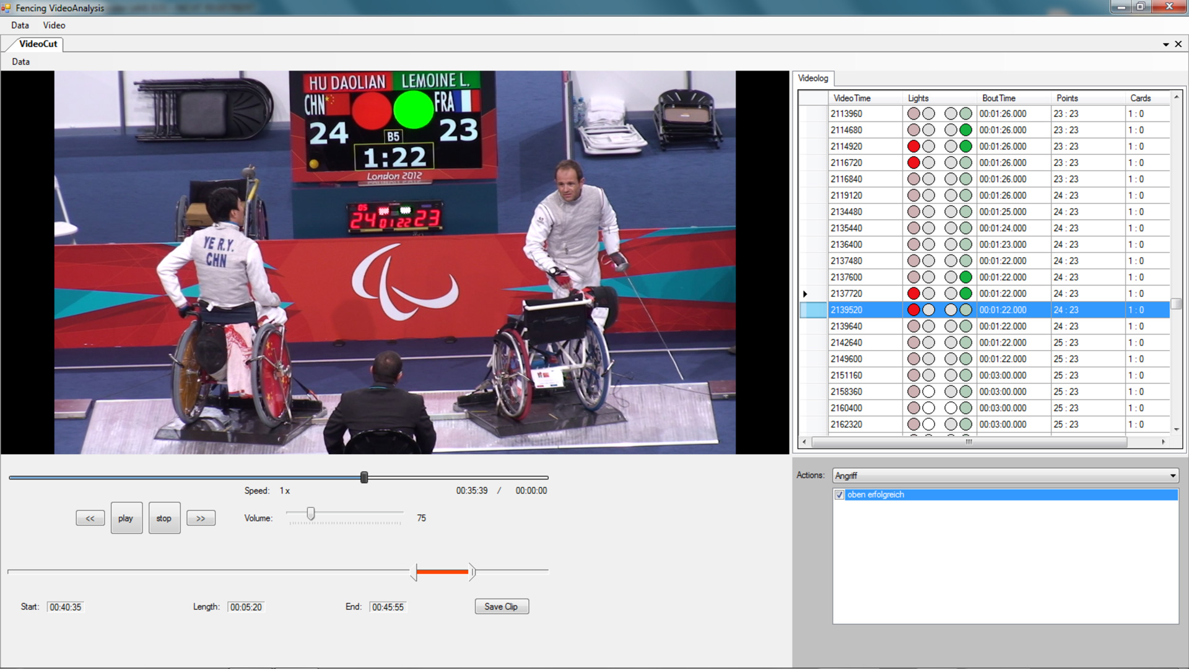Image resolution: width=1189 pixels, height=669 pixels.
Task: Select the Videolog tab
Action: click(812, 78)
